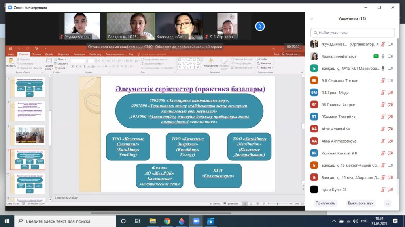The width and height of the screenshot is (405, 227).
Task: Open Заменить replace dropdown in ribbon
Action: pos(265,63)
